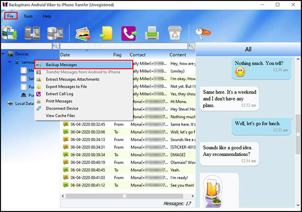Click the search magnifier above message list
The height and width of the screenshot is (212, 302).
(191, 46)
